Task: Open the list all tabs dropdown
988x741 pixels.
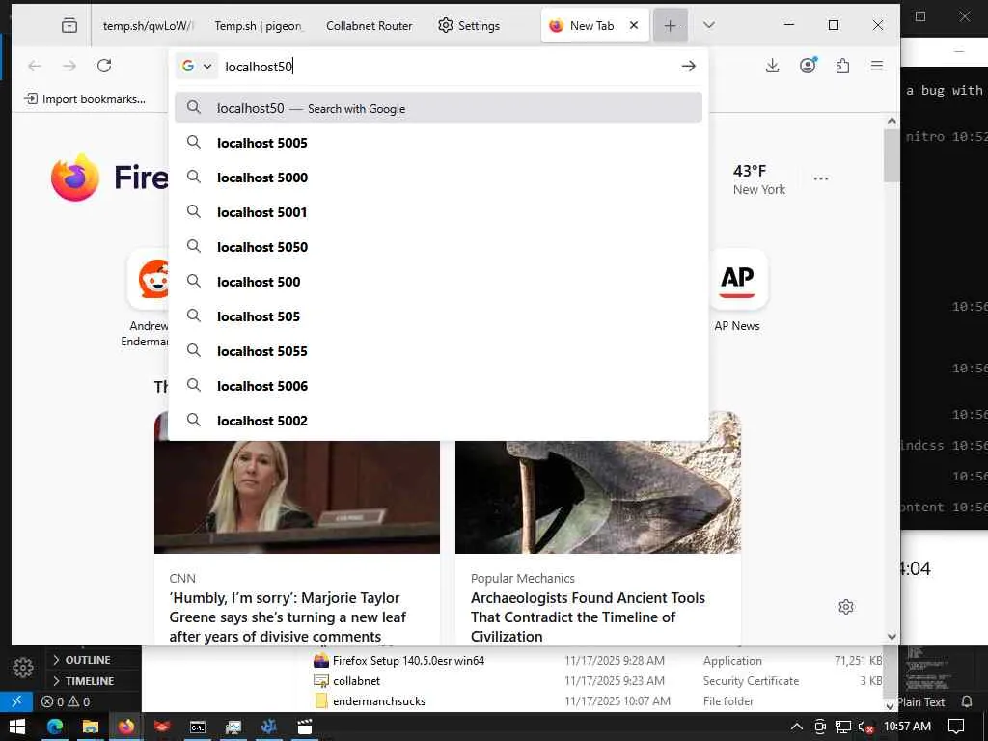Action: [x=709, y=25]
